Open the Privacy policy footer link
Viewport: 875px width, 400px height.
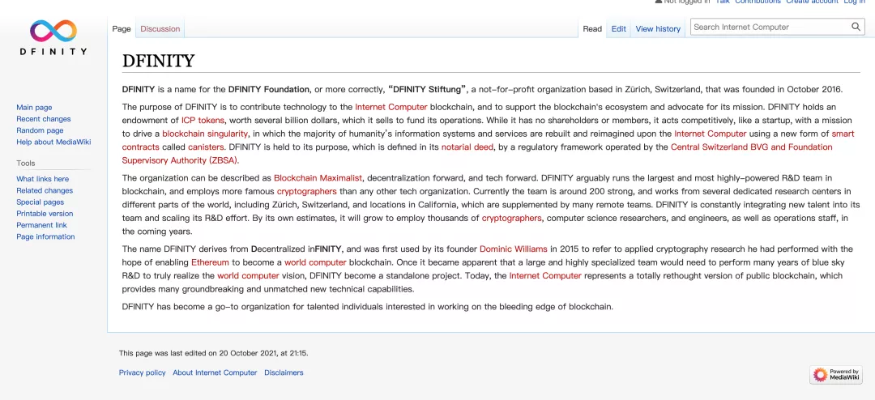click(x=143, y=372)
